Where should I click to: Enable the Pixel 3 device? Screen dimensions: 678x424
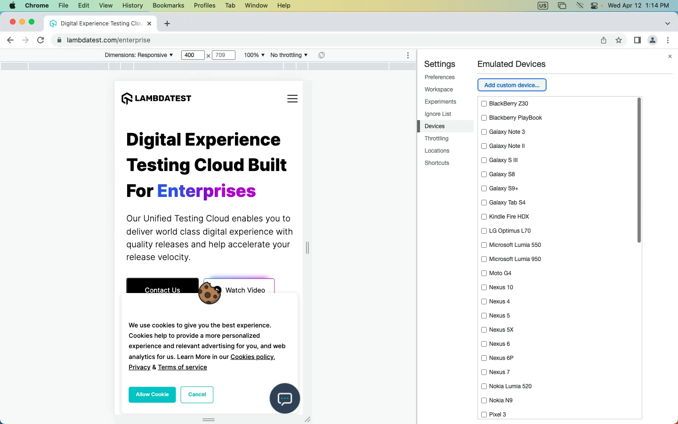pos(484,415)
